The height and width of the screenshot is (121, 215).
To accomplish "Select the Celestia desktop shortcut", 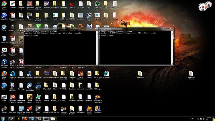I will click(x=4, y=109).
